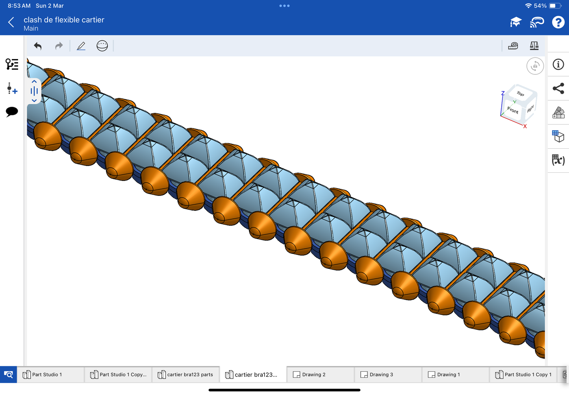Open the mass properties scale icon
The width and height of the screenshot is (569, 395).
click(534, 46)
